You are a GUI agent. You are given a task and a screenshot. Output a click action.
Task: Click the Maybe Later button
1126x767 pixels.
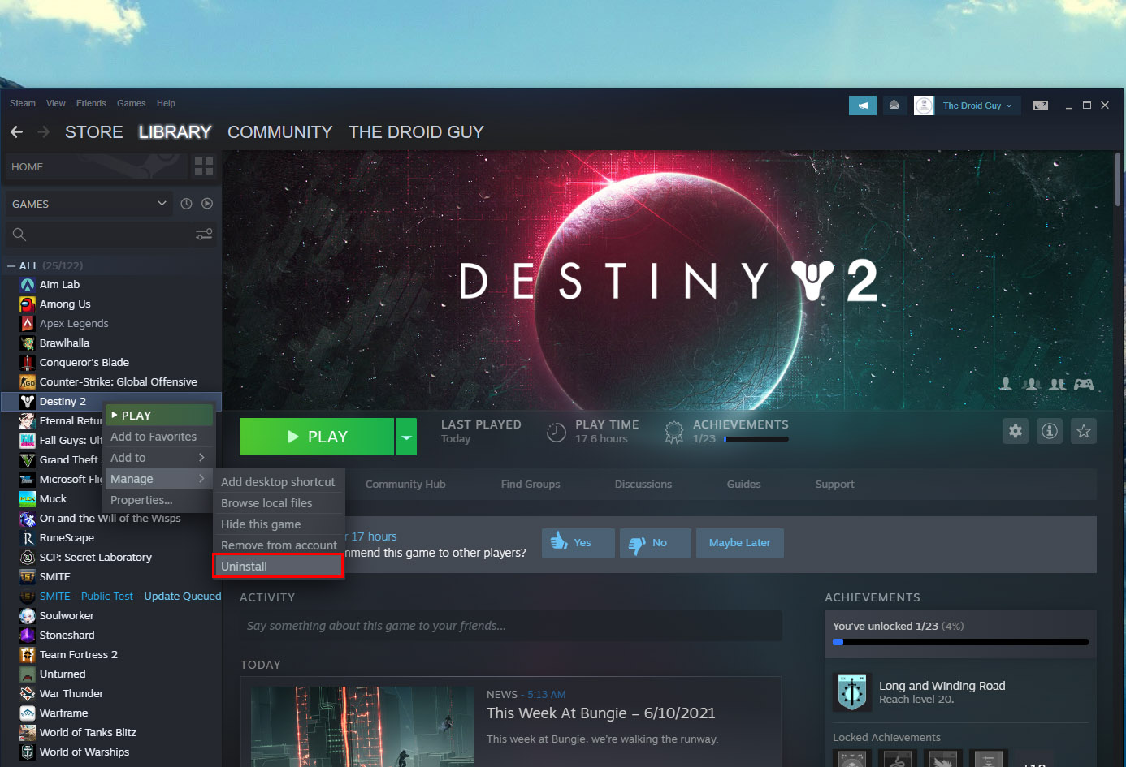(x=739, y=543)
